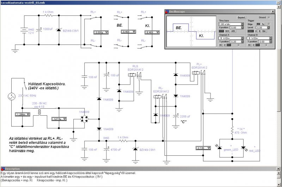Adjust the Time base 1.00 s/div stepper
This screenshot has width=282, height=187.
coord(243,24)
